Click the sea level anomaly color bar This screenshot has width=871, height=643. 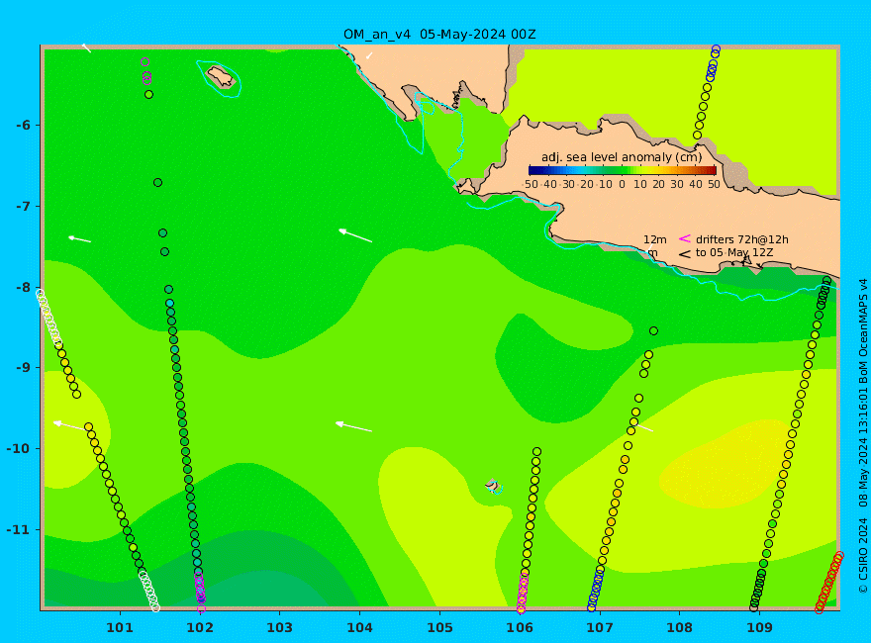[623, 170]
